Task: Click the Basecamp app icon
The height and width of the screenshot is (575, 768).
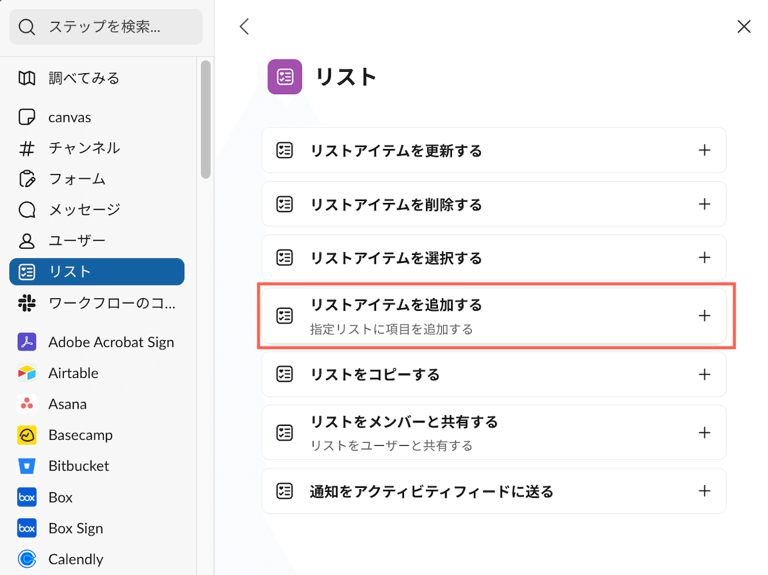Action: point(27,435)
